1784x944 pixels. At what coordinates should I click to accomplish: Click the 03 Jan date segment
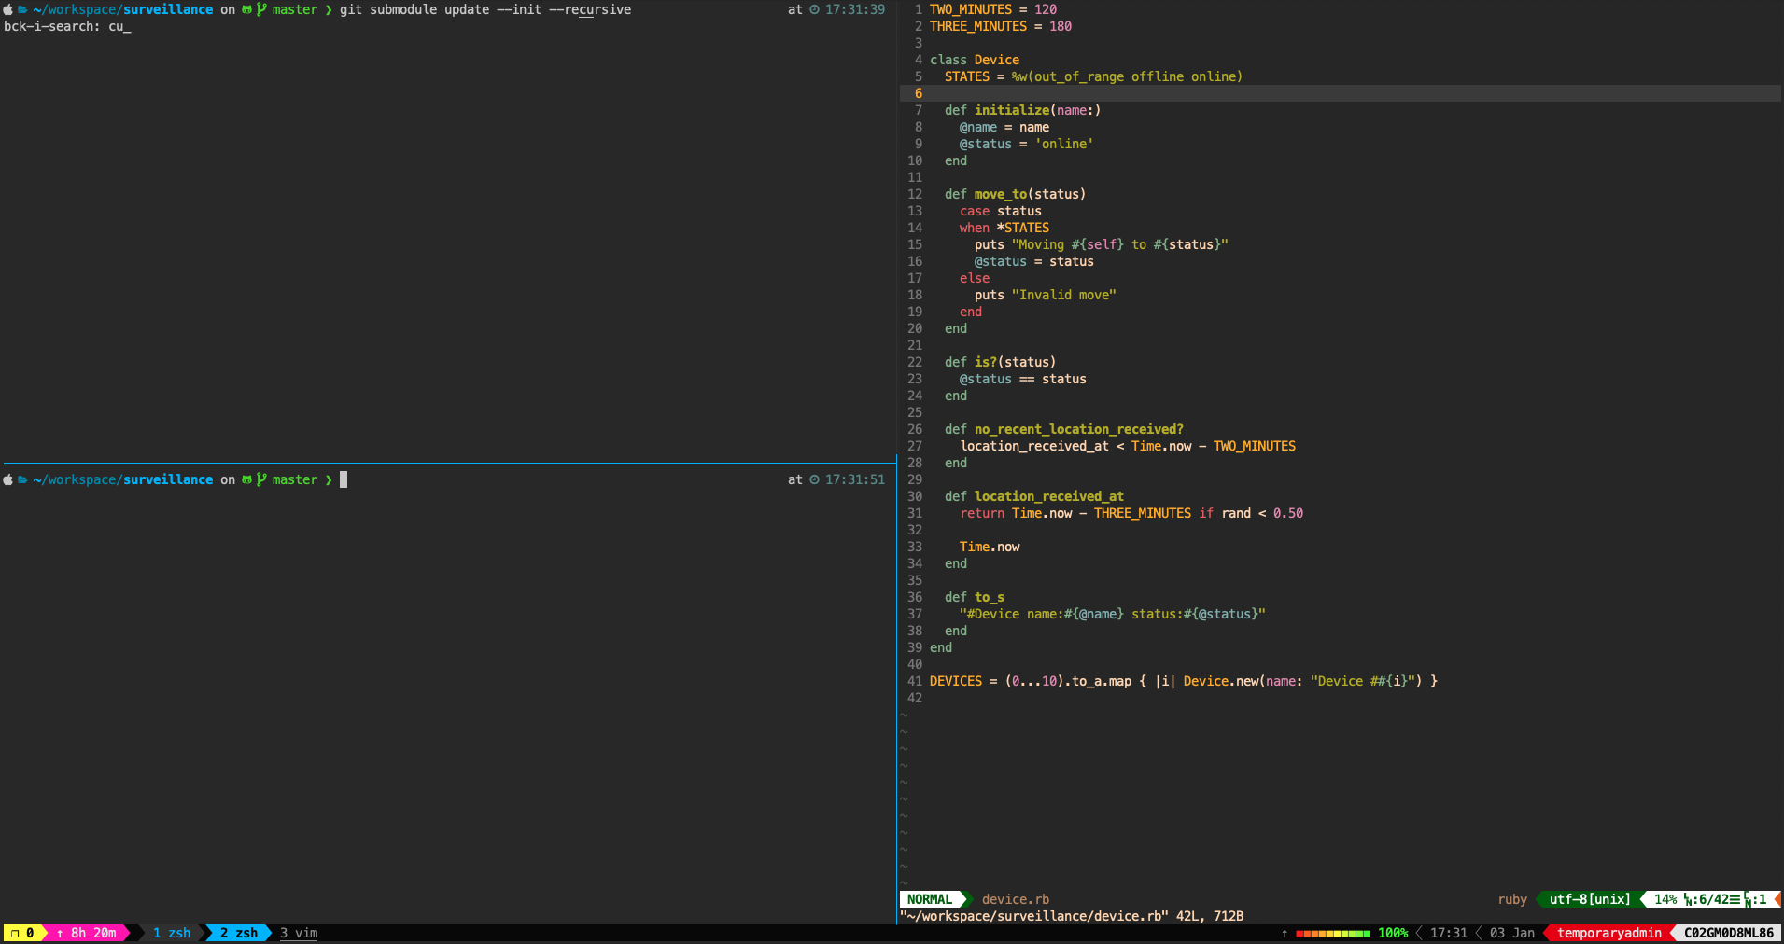click(1512, 933)
